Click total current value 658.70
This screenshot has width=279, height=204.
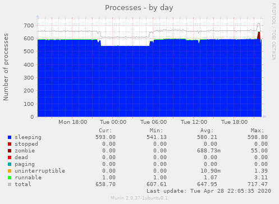tap(106, 184)
